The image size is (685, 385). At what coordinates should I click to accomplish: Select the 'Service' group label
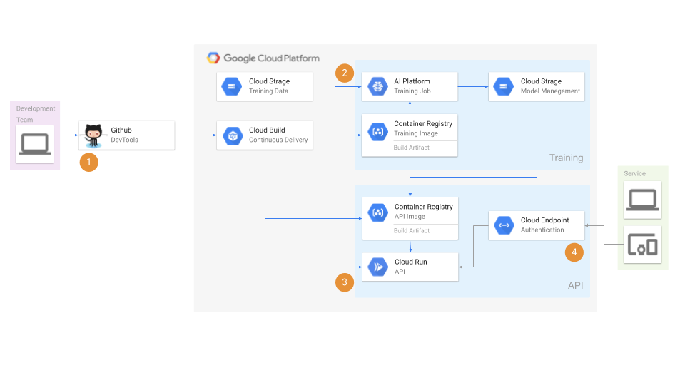pyautogui.click(x=635, y=174)
